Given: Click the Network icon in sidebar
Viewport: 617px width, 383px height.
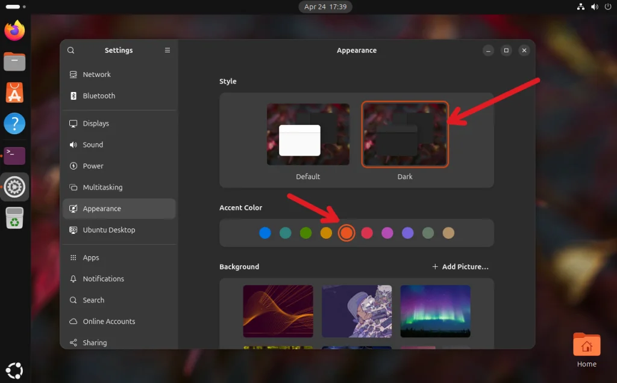Looking at the screenshot, I should pos(73,74).
